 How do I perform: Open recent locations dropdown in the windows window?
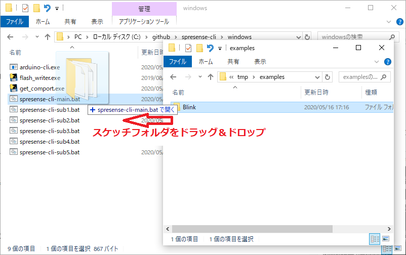tap(37, 37)
